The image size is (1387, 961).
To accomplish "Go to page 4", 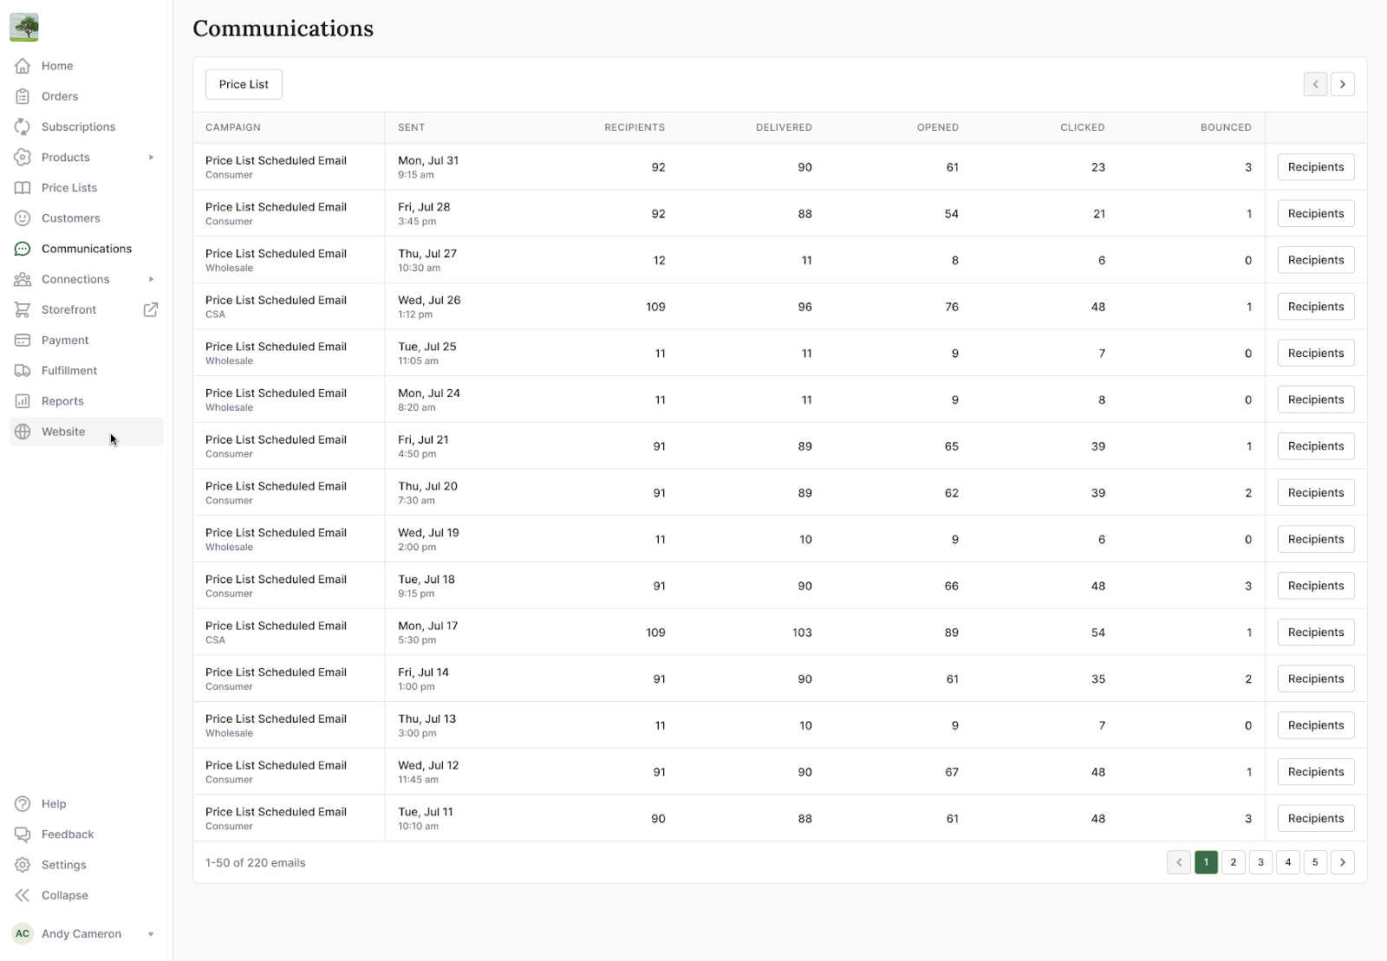I will pos(1288,862).
